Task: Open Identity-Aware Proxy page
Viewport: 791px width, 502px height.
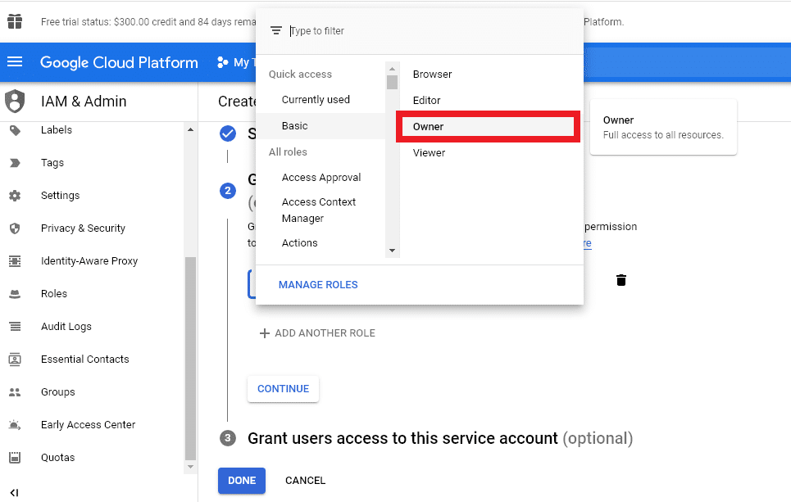Action: point(89,261)
